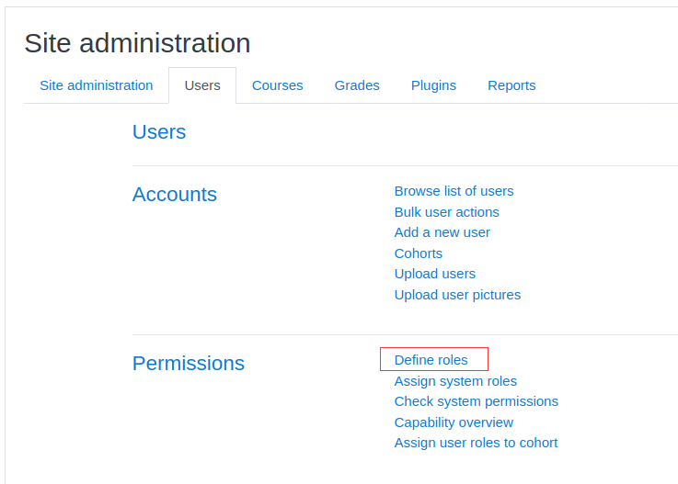
Task: Click Add a new user link
Action: (442, 232)
